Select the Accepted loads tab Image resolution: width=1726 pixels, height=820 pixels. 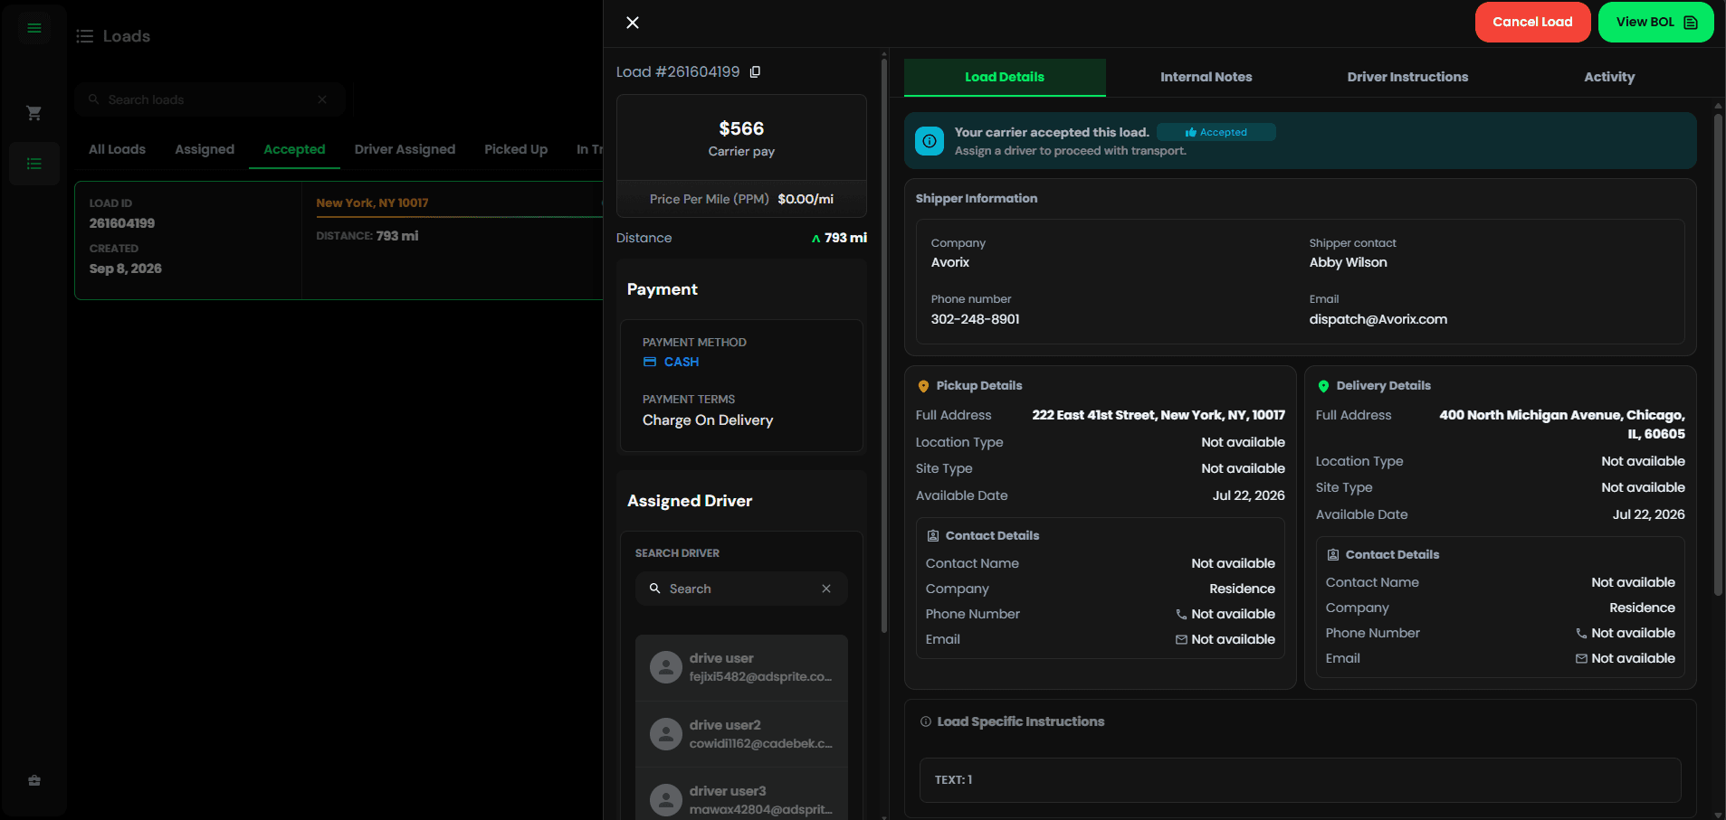point(294,149)
